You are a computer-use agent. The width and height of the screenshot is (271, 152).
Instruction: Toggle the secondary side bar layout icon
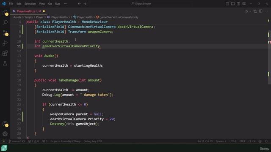(238, 4)
